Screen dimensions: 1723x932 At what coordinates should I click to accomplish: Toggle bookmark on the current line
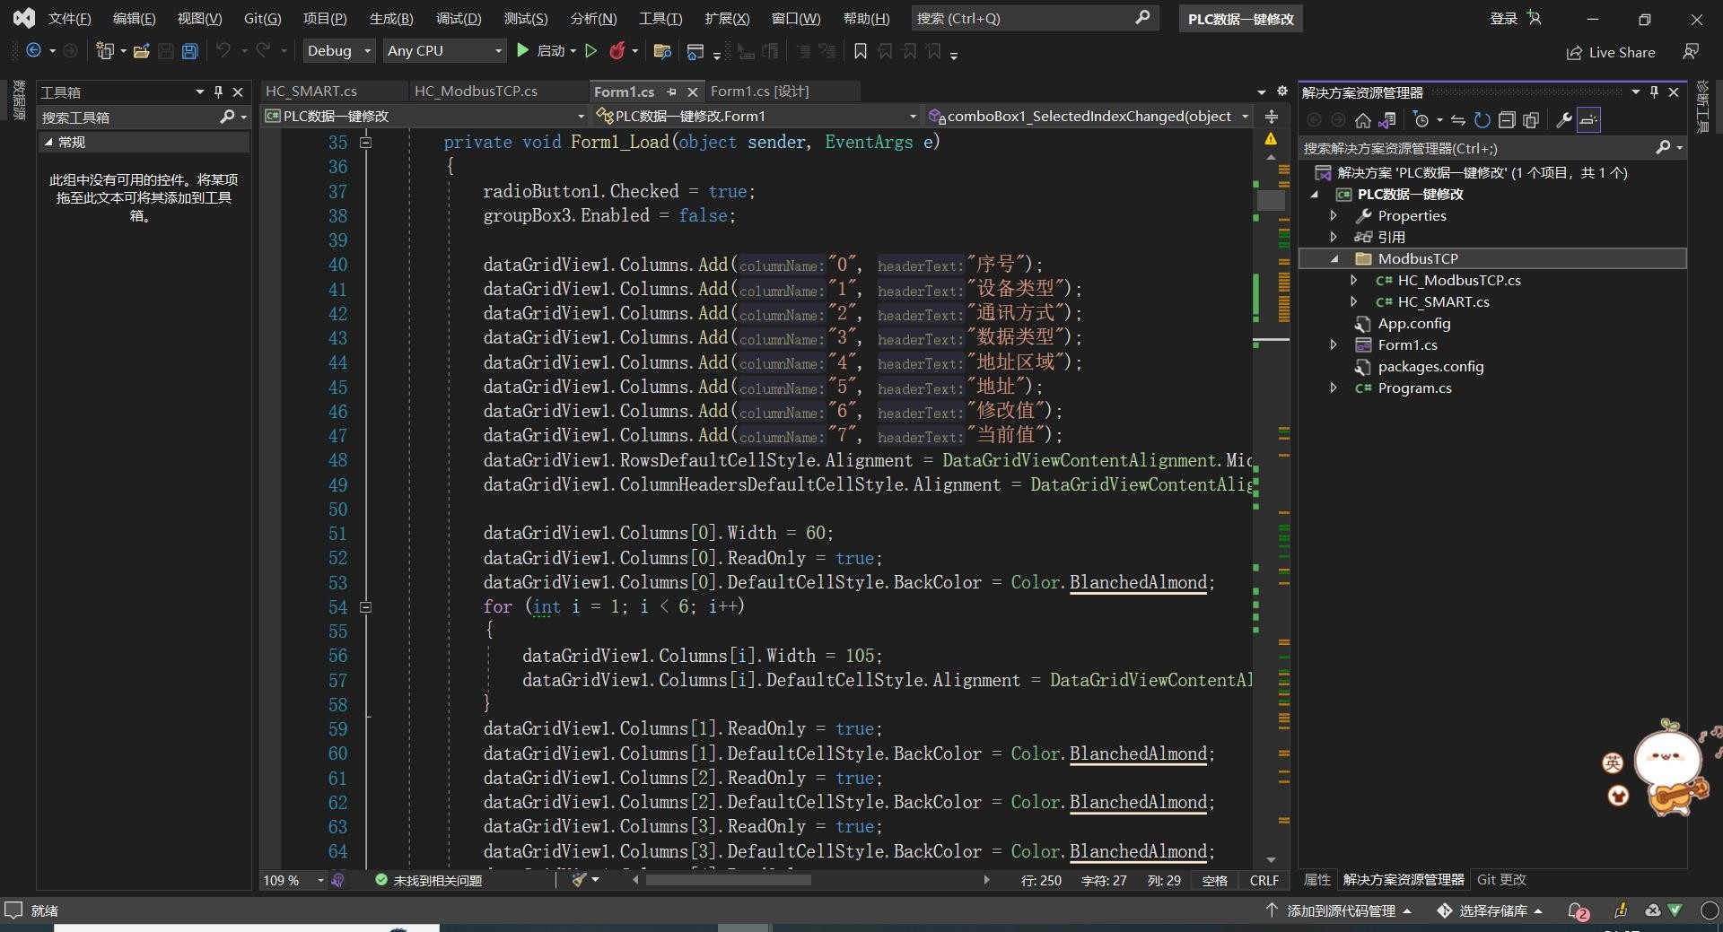click(x=860, y=51)
